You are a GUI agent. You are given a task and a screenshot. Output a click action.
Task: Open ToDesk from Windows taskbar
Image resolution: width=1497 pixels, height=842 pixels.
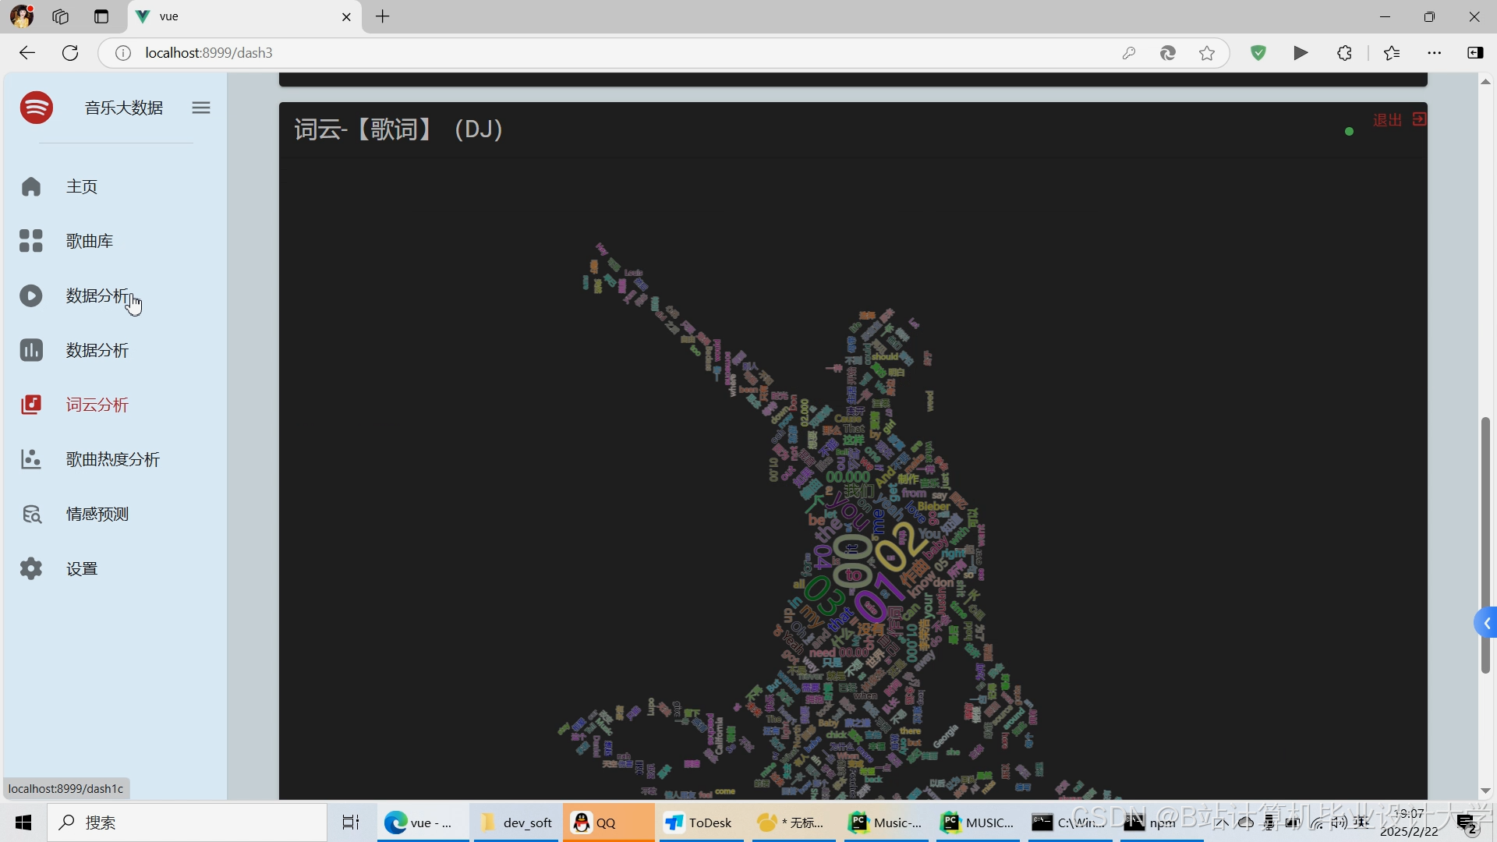699,823
